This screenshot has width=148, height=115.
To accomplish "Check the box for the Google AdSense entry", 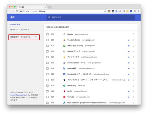I will point(47,40).
